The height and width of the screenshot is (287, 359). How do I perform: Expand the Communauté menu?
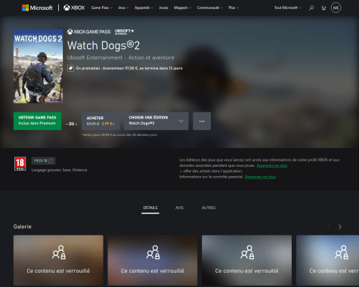click(210, 8)
